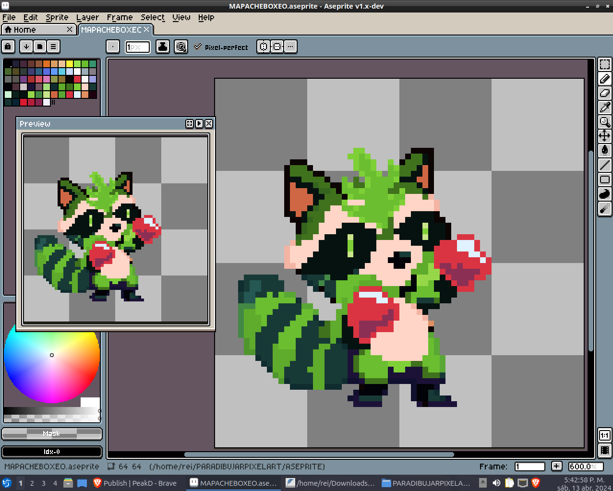The width and height of the screenshot is (613, 491).
Task: Click the network tray icon
Action: coord(523,483)
